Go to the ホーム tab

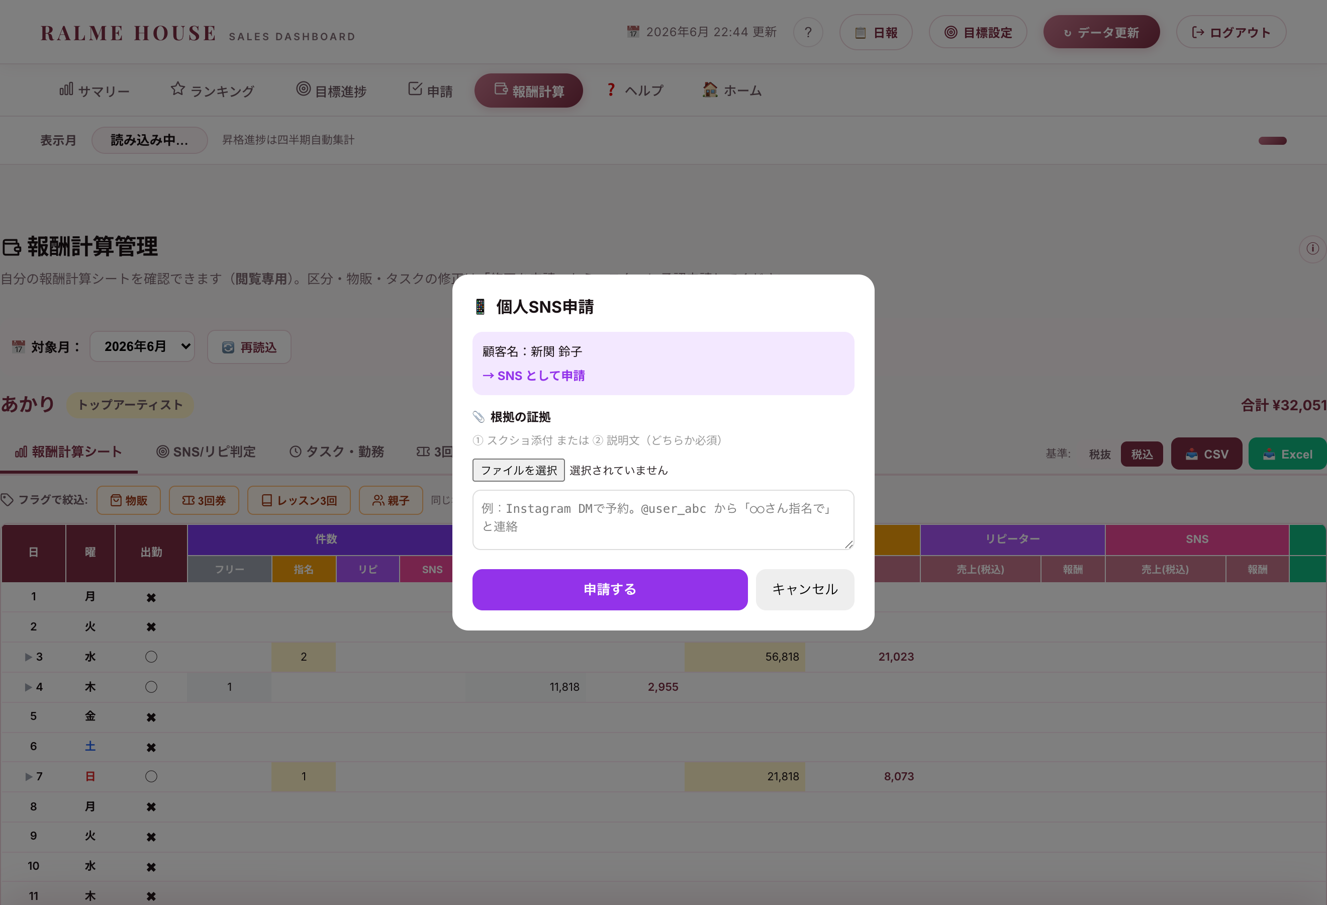732,90
